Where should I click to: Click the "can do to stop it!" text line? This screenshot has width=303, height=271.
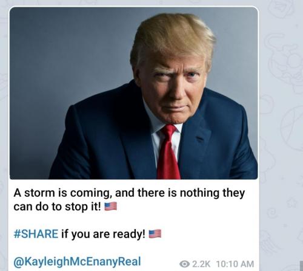coord(57,207)
